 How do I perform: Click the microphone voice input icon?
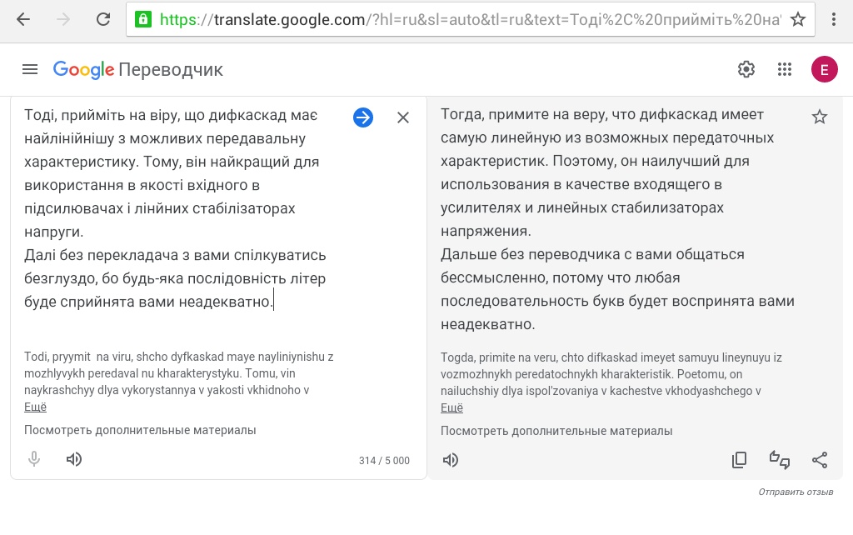34,459
